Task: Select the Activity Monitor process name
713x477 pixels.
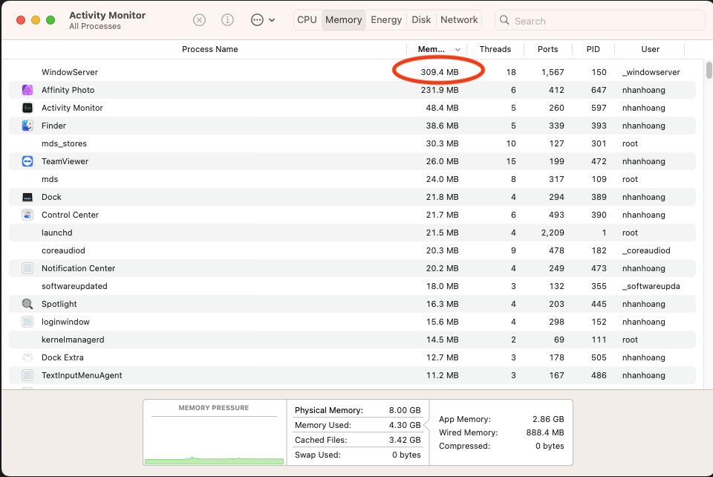Action: pos(72,108)
